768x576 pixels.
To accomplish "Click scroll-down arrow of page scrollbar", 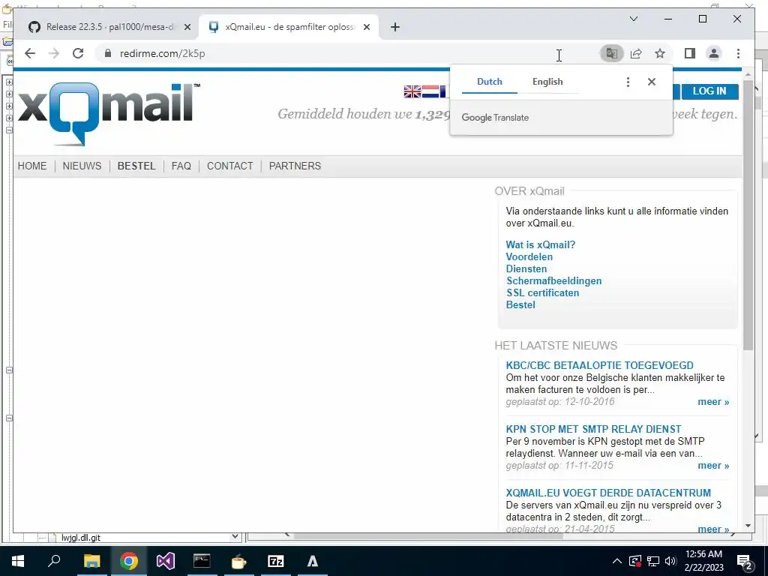I will [x=748, y=526].
